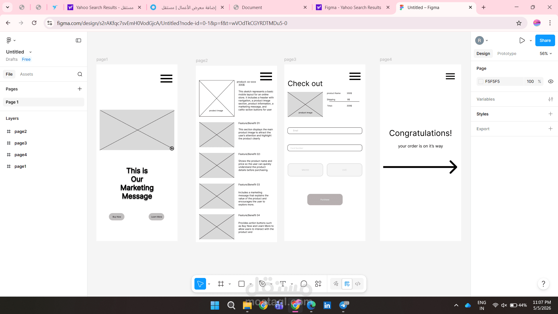Expand Text tool options chevron

(x=292, y=284)
